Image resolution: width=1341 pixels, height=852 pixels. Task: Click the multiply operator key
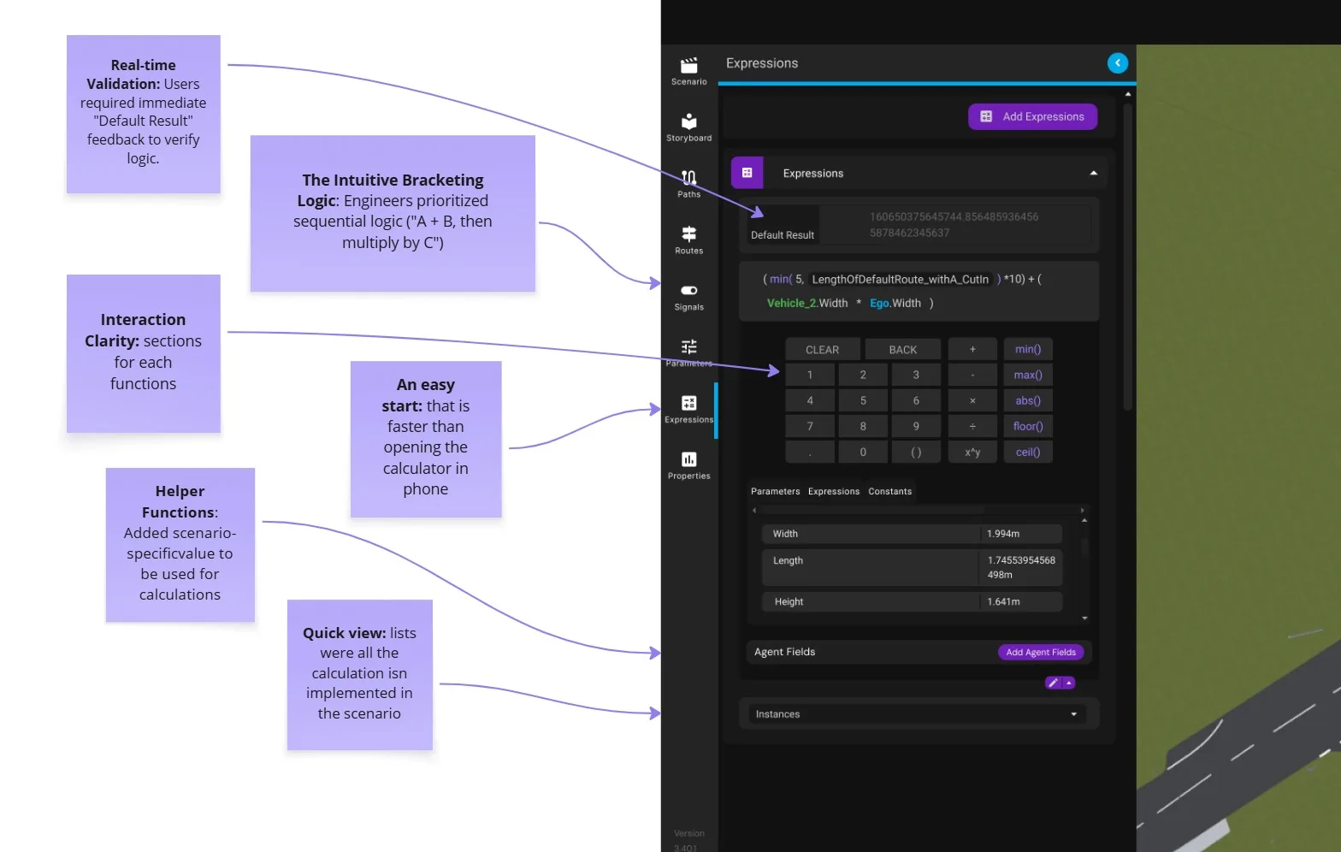[972, 400]
